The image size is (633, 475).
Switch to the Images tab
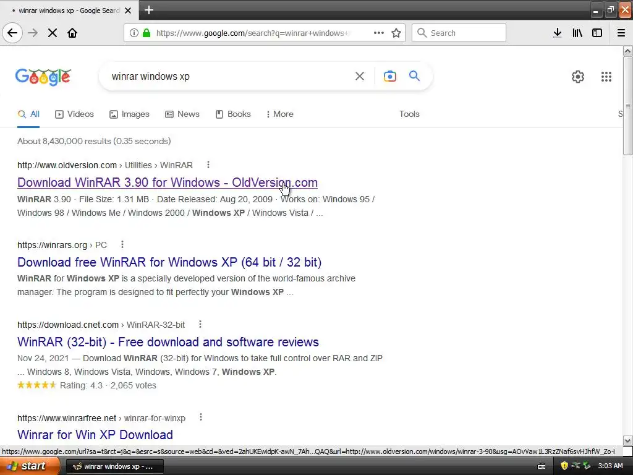(130, 114)
